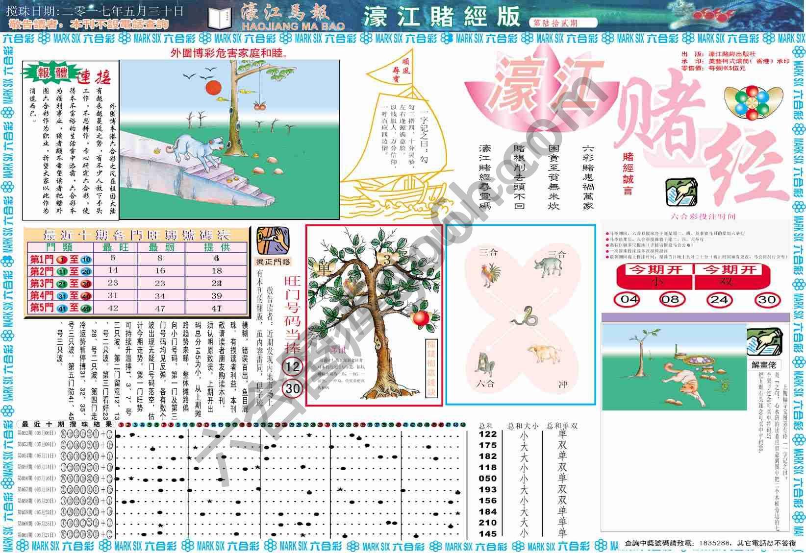Select the rooster in the zodiac flower
Screen dimensions: 806x553
point(490,275)
